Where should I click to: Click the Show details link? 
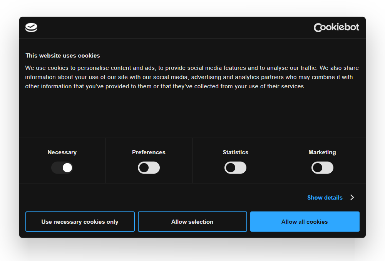click(x=325, y=198)
